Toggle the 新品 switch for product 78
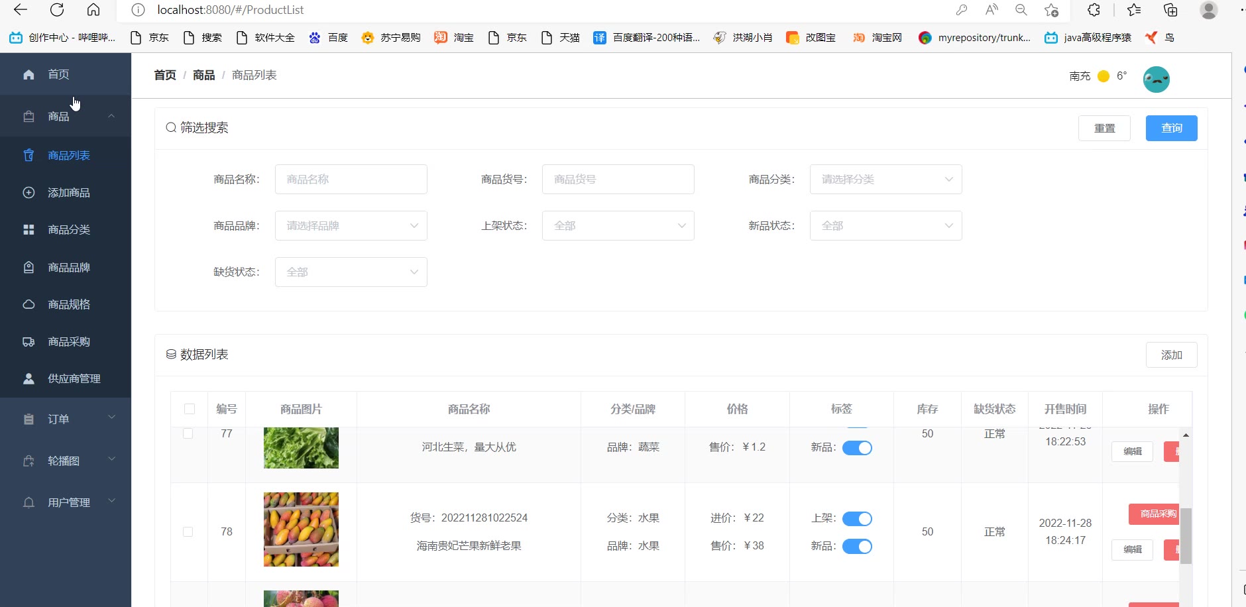Image resolution: width=1246 pixels, height=607 pixels. pos(857,547)
